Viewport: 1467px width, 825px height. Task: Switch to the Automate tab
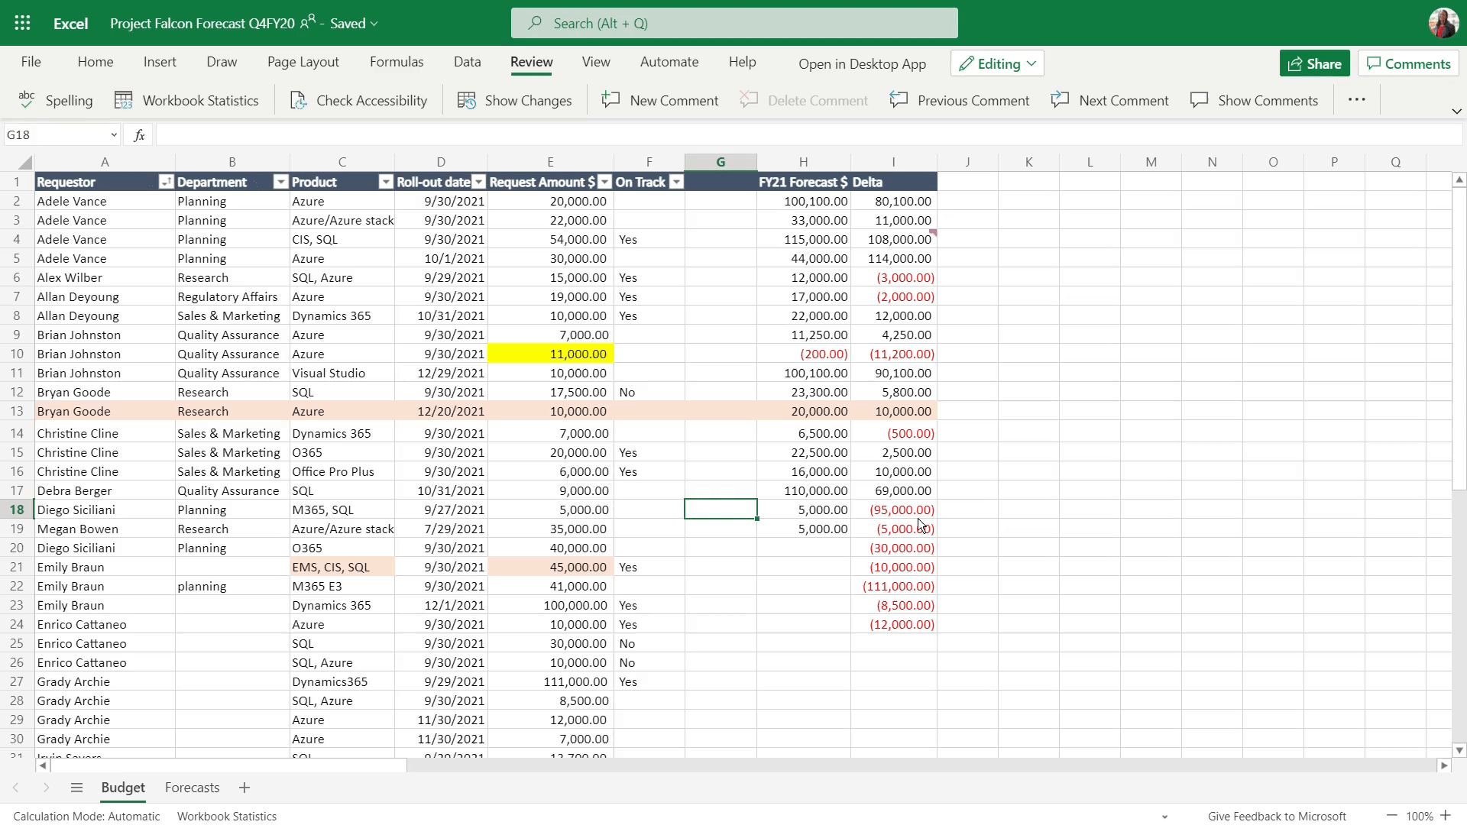coord(669,62)
